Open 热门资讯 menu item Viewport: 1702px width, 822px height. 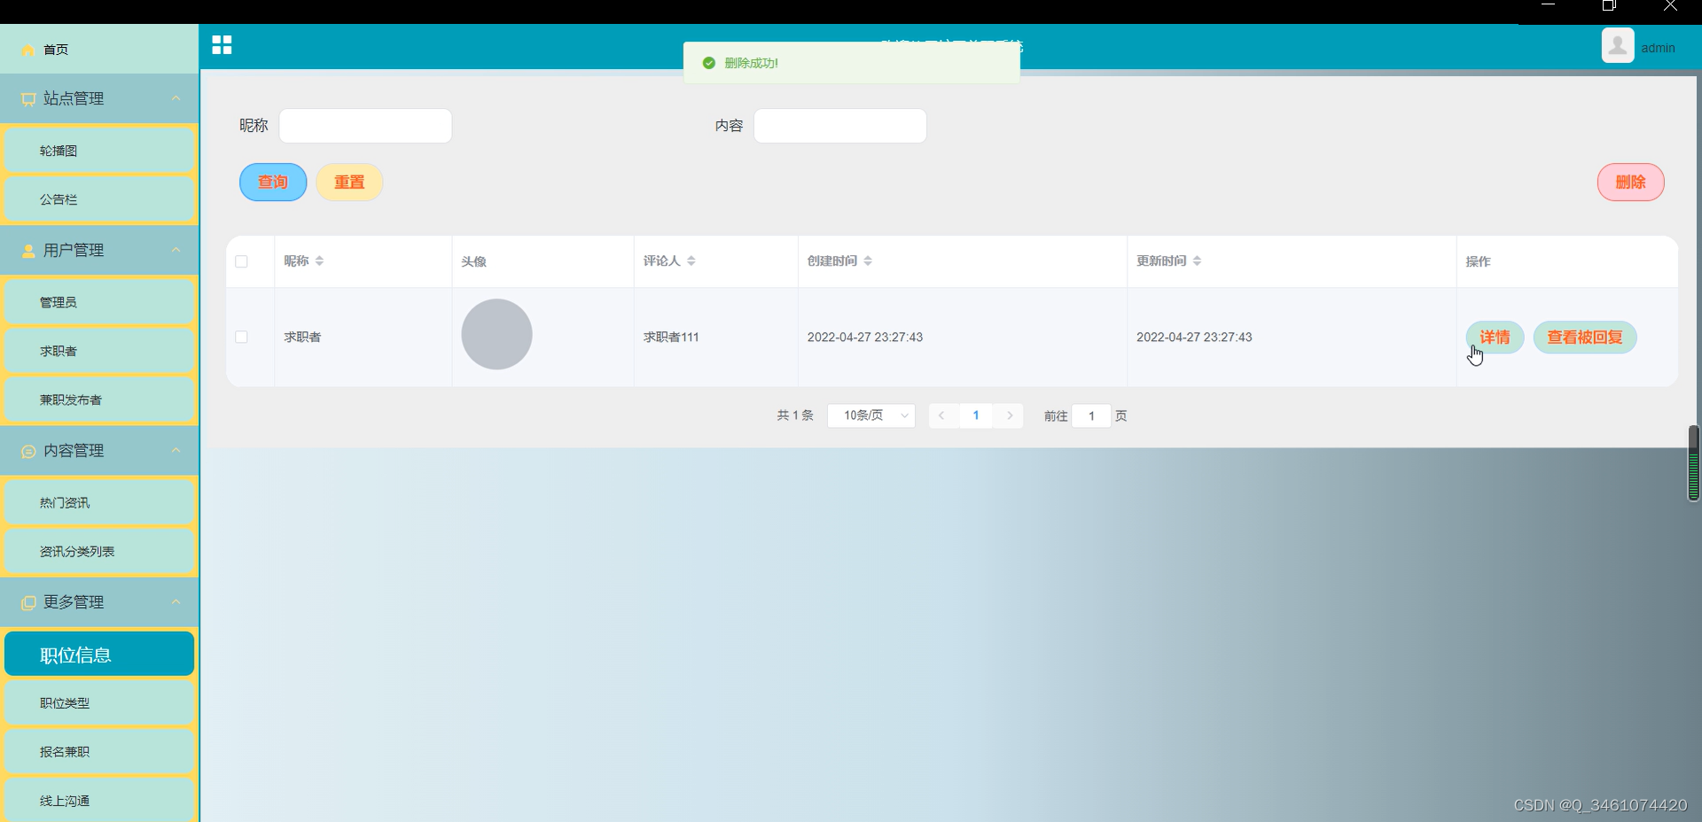[x=99, y=502]
